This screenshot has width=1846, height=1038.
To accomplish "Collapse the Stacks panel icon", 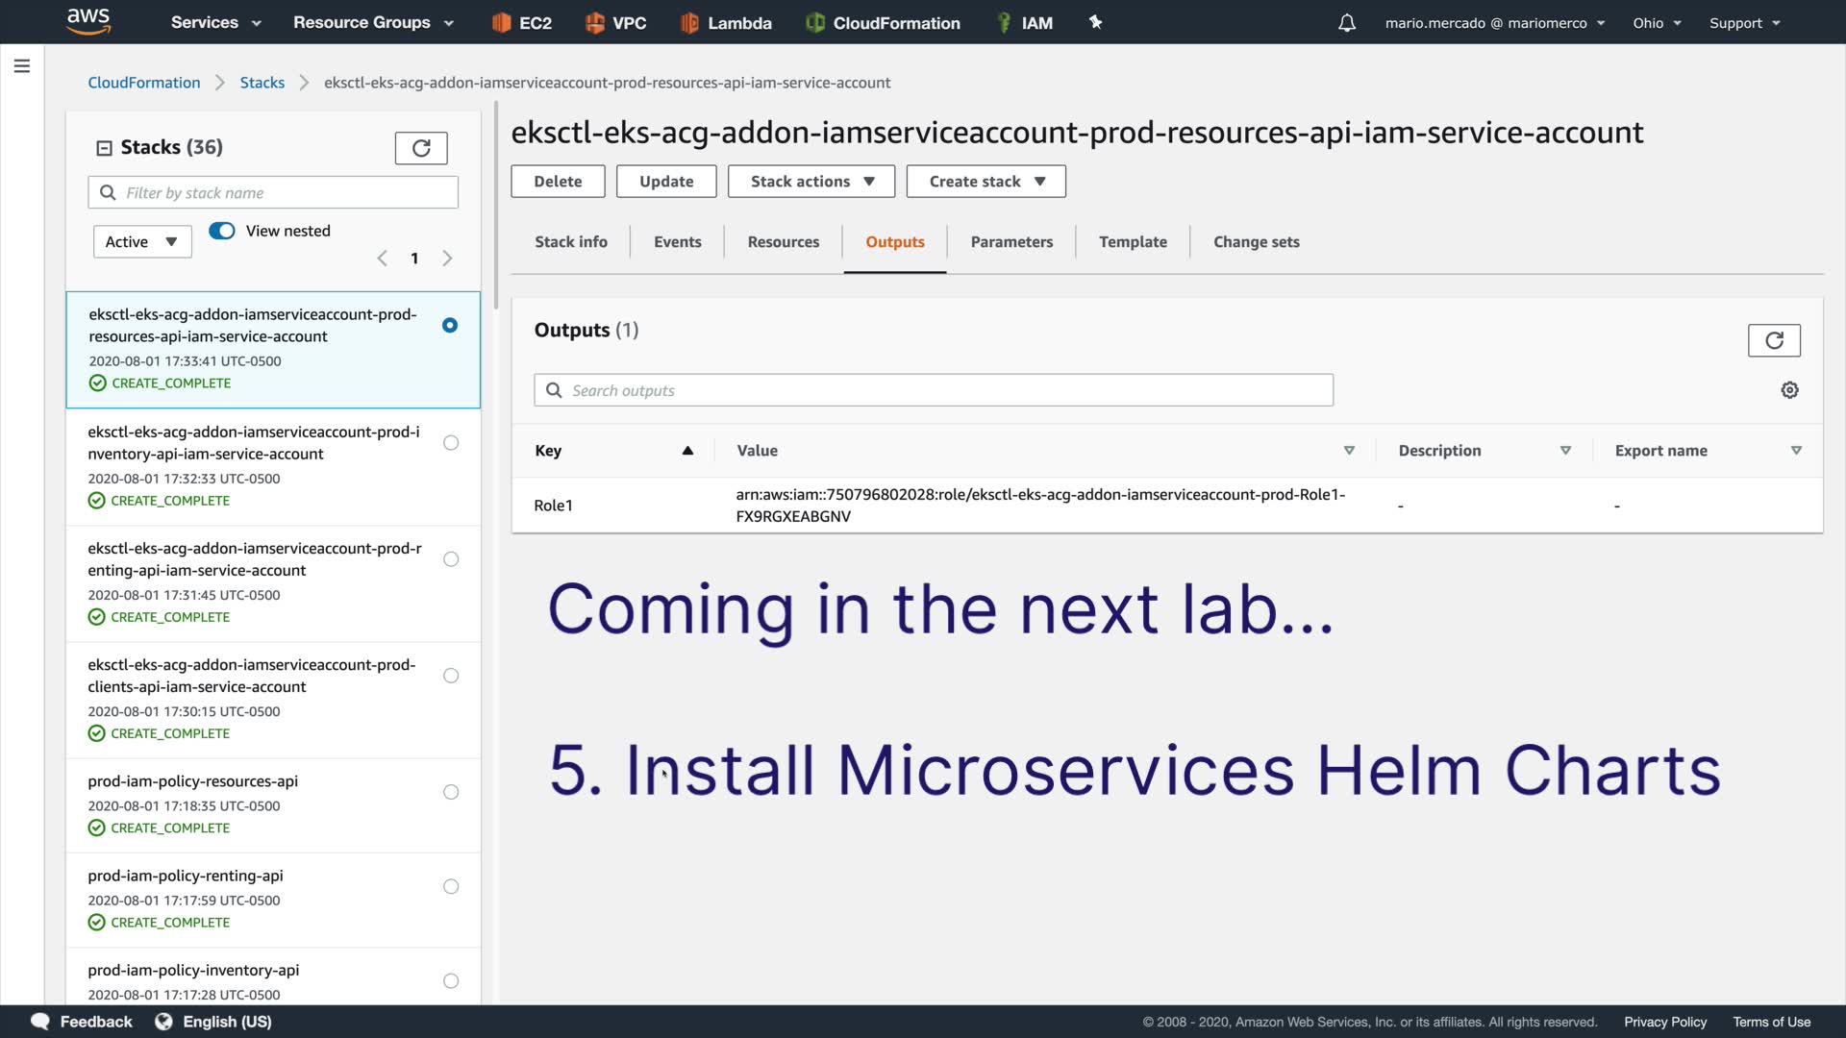I will [104, 148].
